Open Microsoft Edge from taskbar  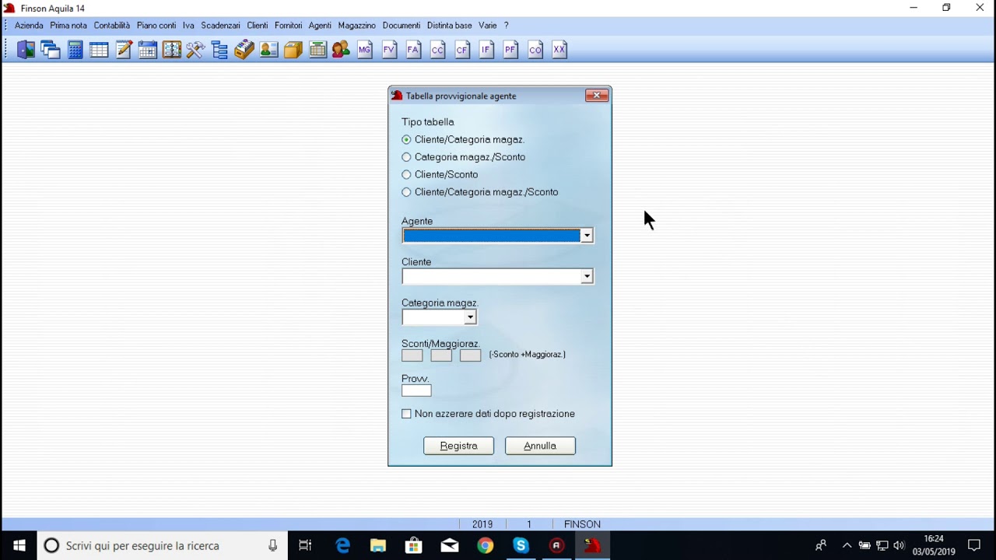point(342,546)
